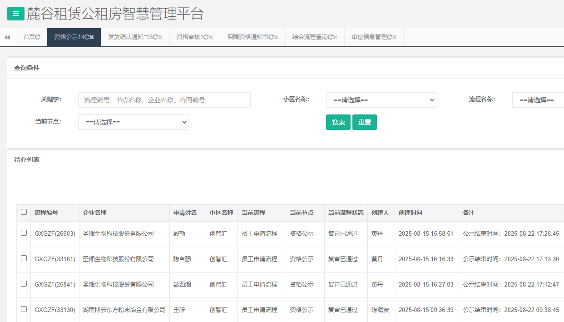
Task: Close the 资格公示14 tab
Action: 92,37
